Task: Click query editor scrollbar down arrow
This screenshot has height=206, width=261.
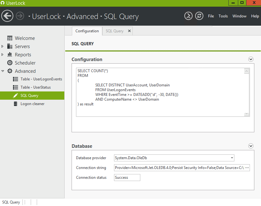Action: (x=246, y=114)
